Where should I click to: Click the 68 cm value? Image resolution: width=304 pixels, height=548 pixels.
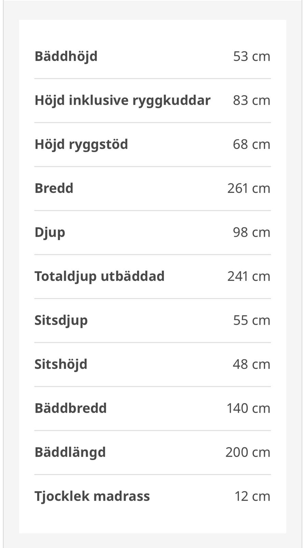pos(252,144)
